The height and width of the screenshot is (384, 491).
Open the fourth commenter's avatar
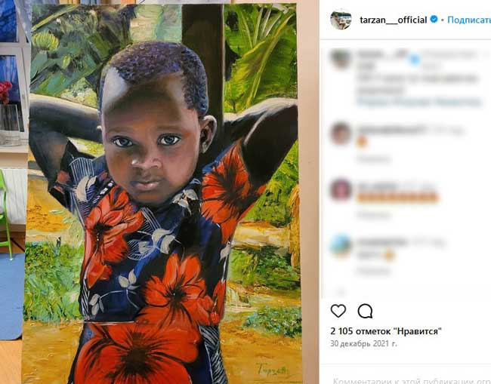(341, 244)
